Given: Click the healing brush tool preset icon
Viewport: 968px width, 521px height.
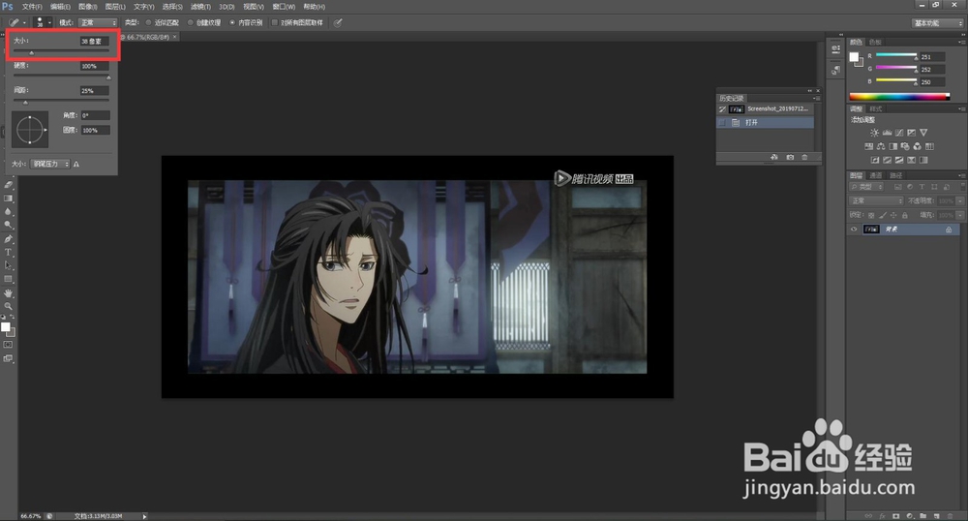Looking at the screenshot, I should pyautogui.click(x=13, y=23).
